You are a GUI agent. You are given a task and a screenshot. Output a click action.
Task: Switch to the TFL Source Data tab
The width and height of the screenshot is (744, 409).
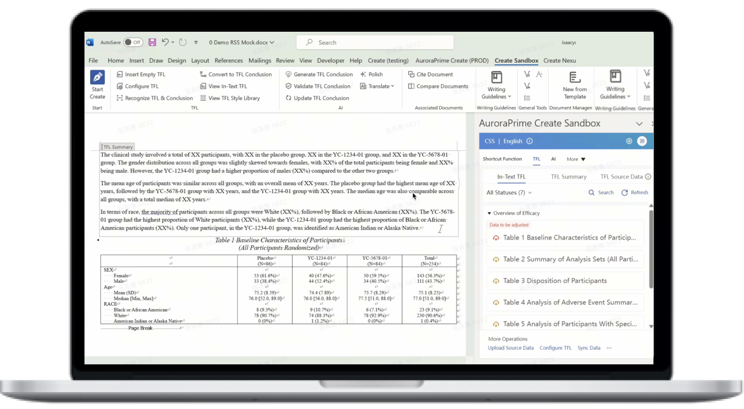pos(621,177)
